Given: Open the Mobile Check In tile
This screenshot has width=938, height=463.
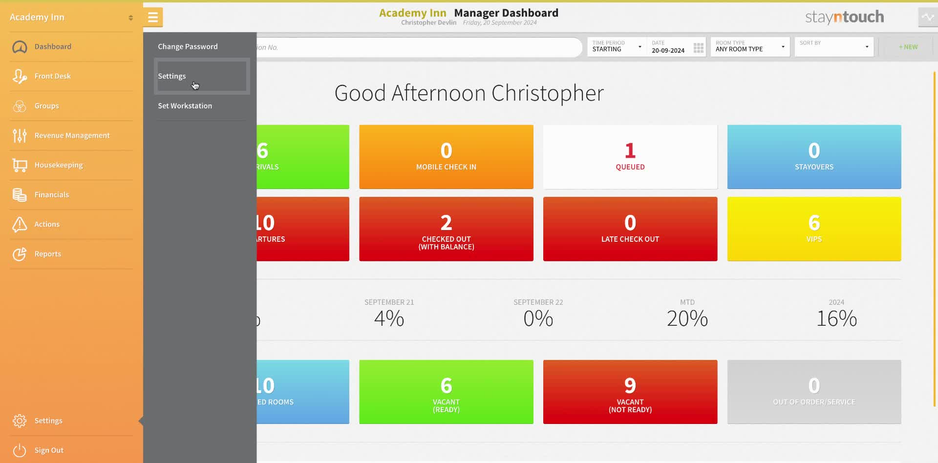Looking at the screenshot, I should click(446, 157).
